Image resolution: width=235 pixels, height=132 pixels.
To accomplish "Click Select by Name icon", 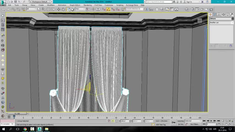I will (x=43, y=9).
